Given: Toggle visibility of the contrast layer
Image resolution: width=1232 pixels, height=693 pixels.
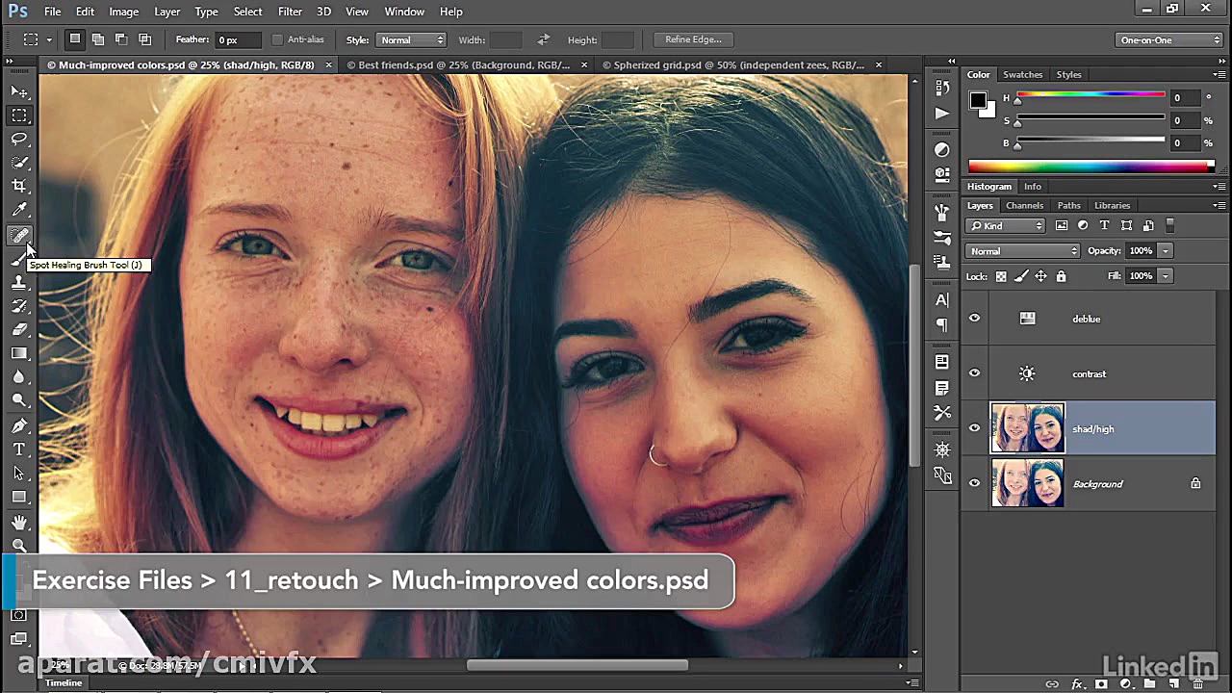Looking at the screenshot, I should [x=974, y=373].
